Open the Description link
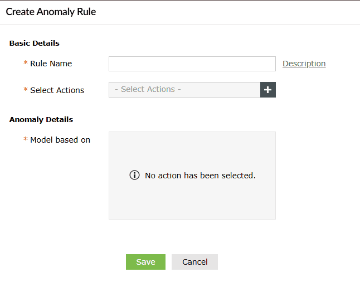Image resolution: width=360 pixels, height=287 pixels. point(304,64)
